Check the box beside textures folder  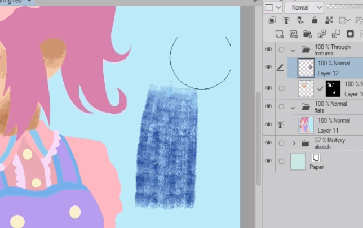(x=281, y=50)
